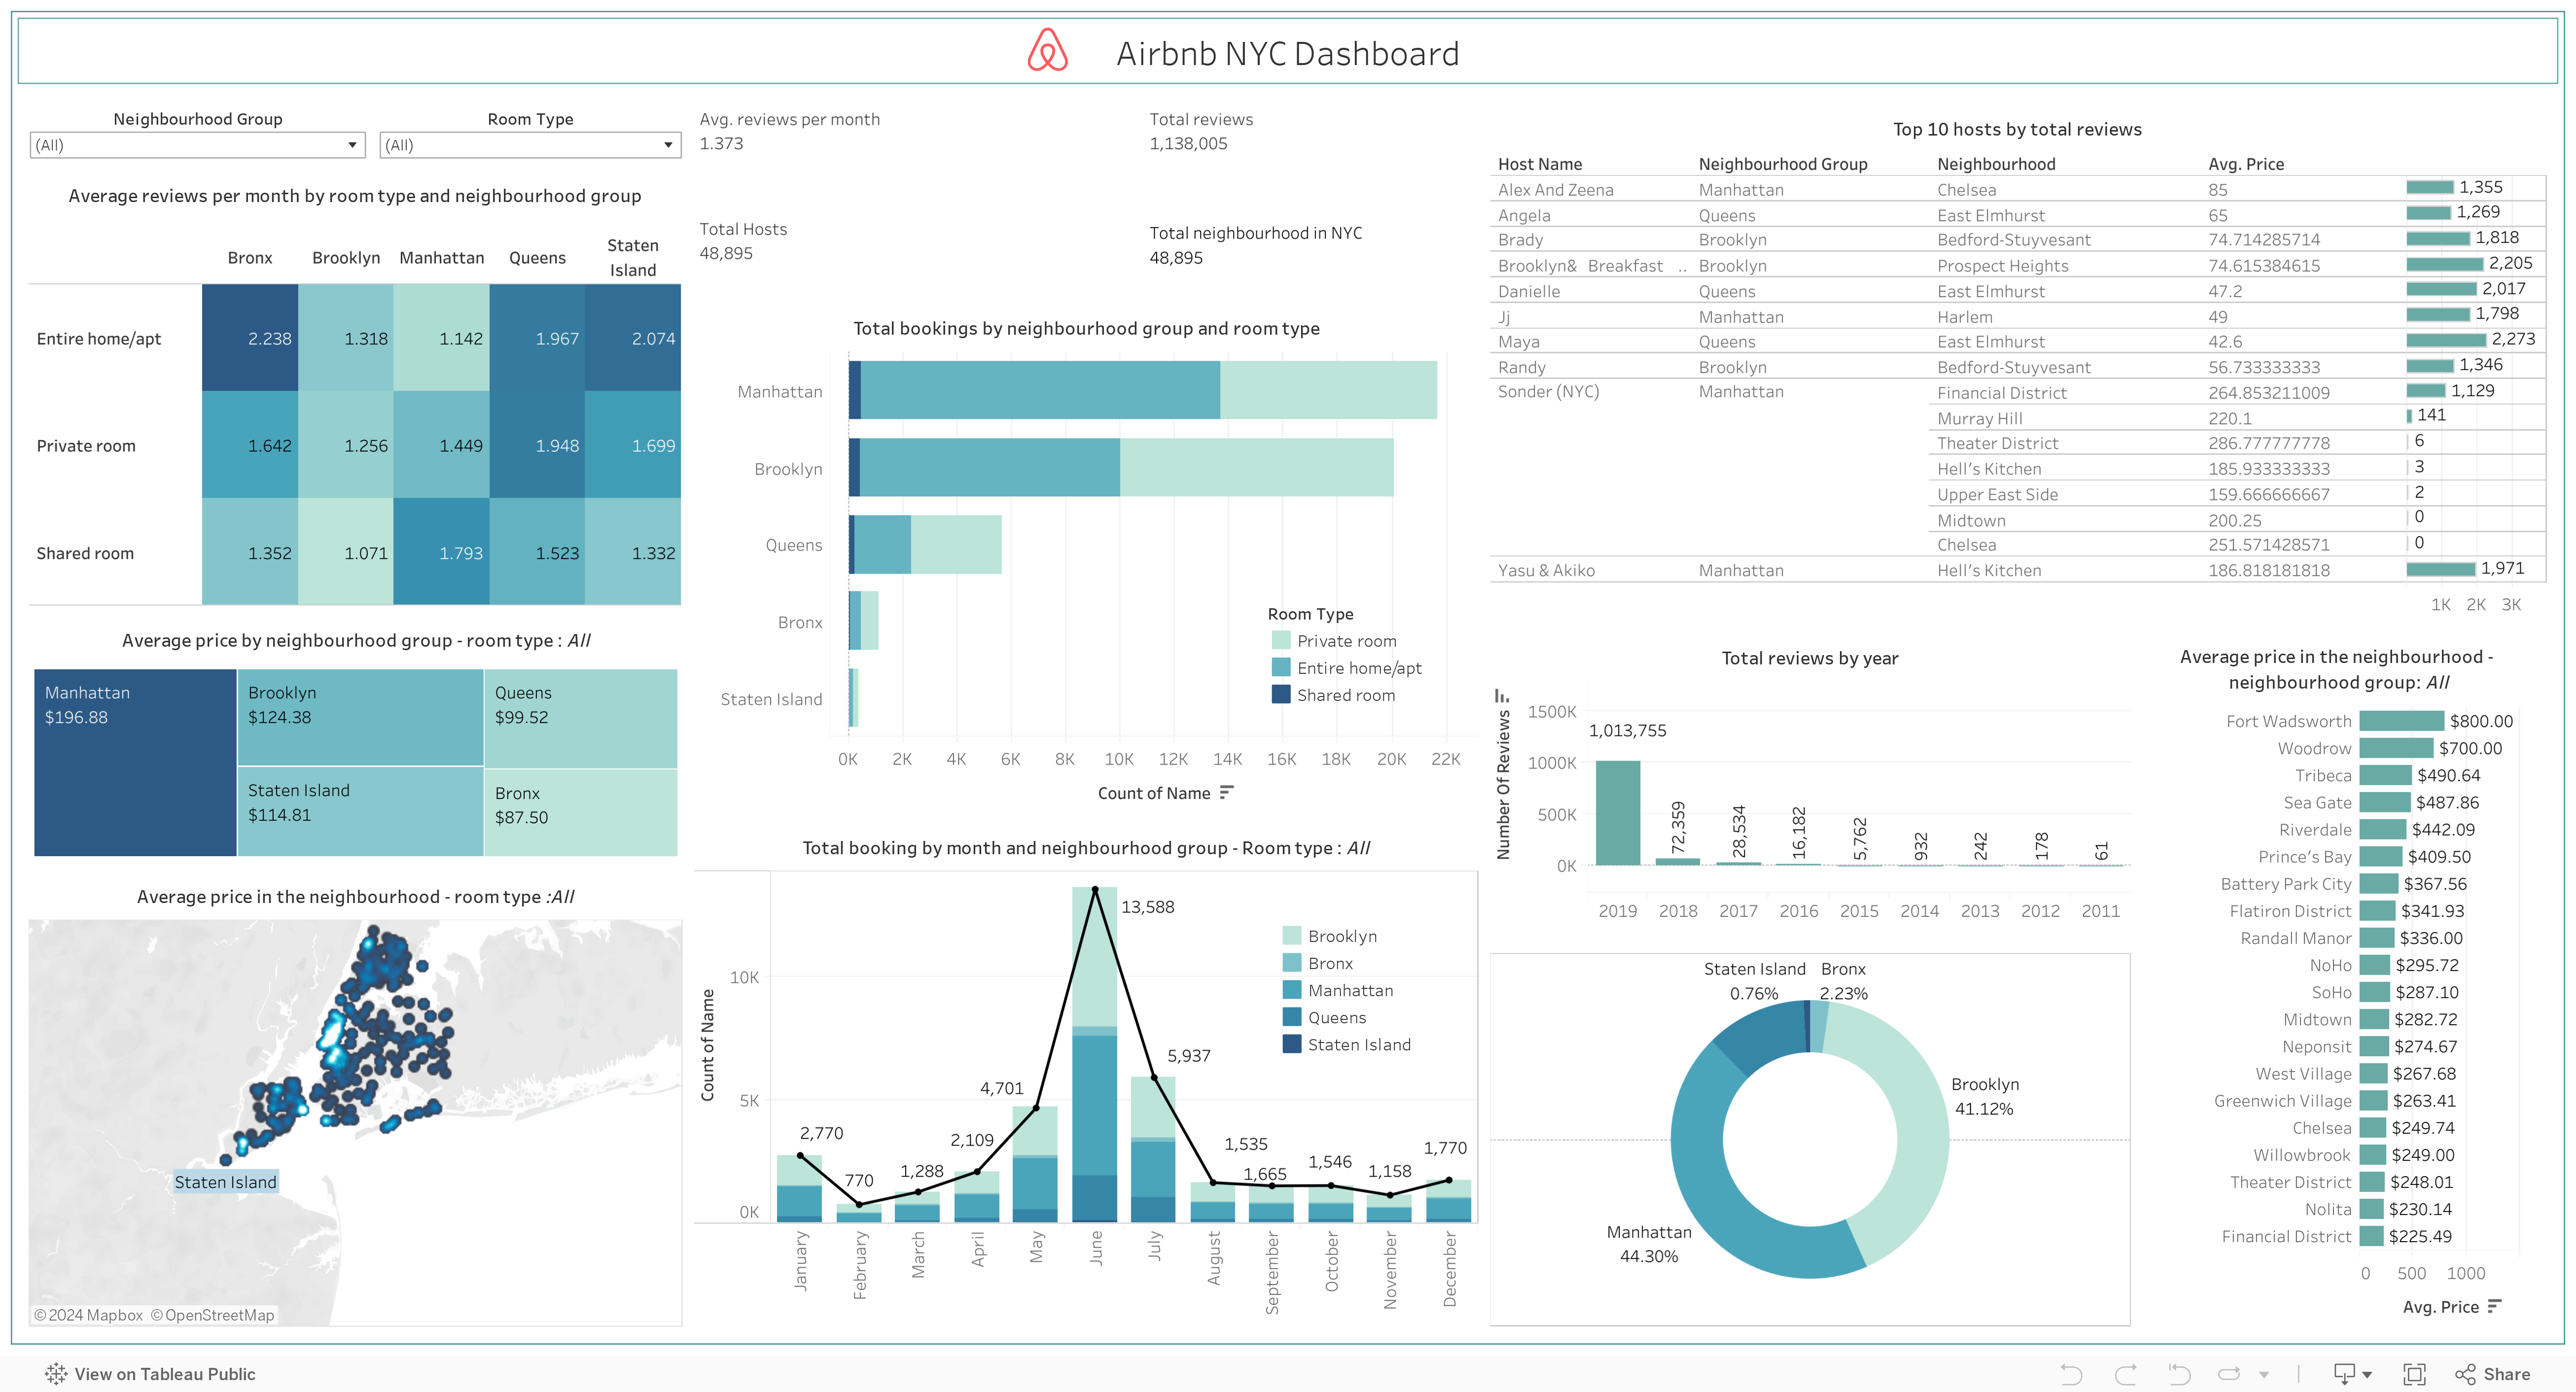Click Queens Private room bar segment
The height and width of the screenshot is (1392, 2576).
[x=956, y=544]
